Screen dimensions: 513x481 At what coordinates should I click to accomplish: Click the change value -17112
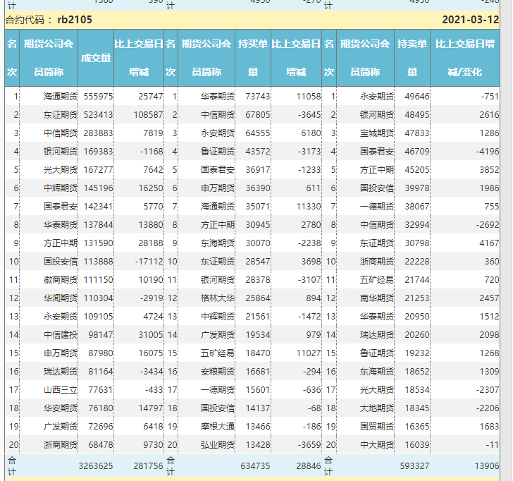pyautogui.click(x=149, y=261)
